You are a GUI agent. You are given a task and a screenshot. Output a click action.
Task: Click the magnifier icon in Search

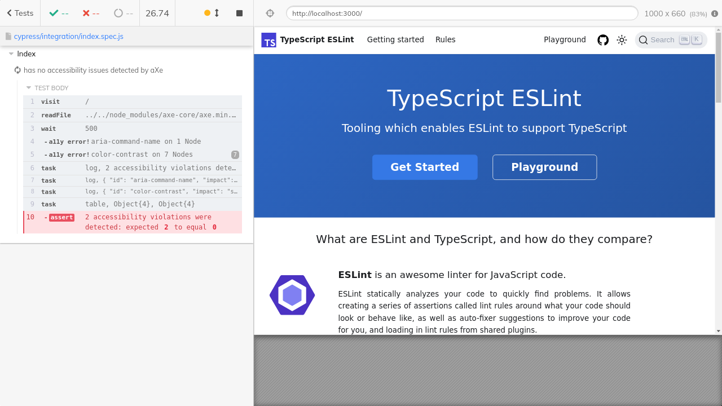pyautogui.click(x=644, y=40)
